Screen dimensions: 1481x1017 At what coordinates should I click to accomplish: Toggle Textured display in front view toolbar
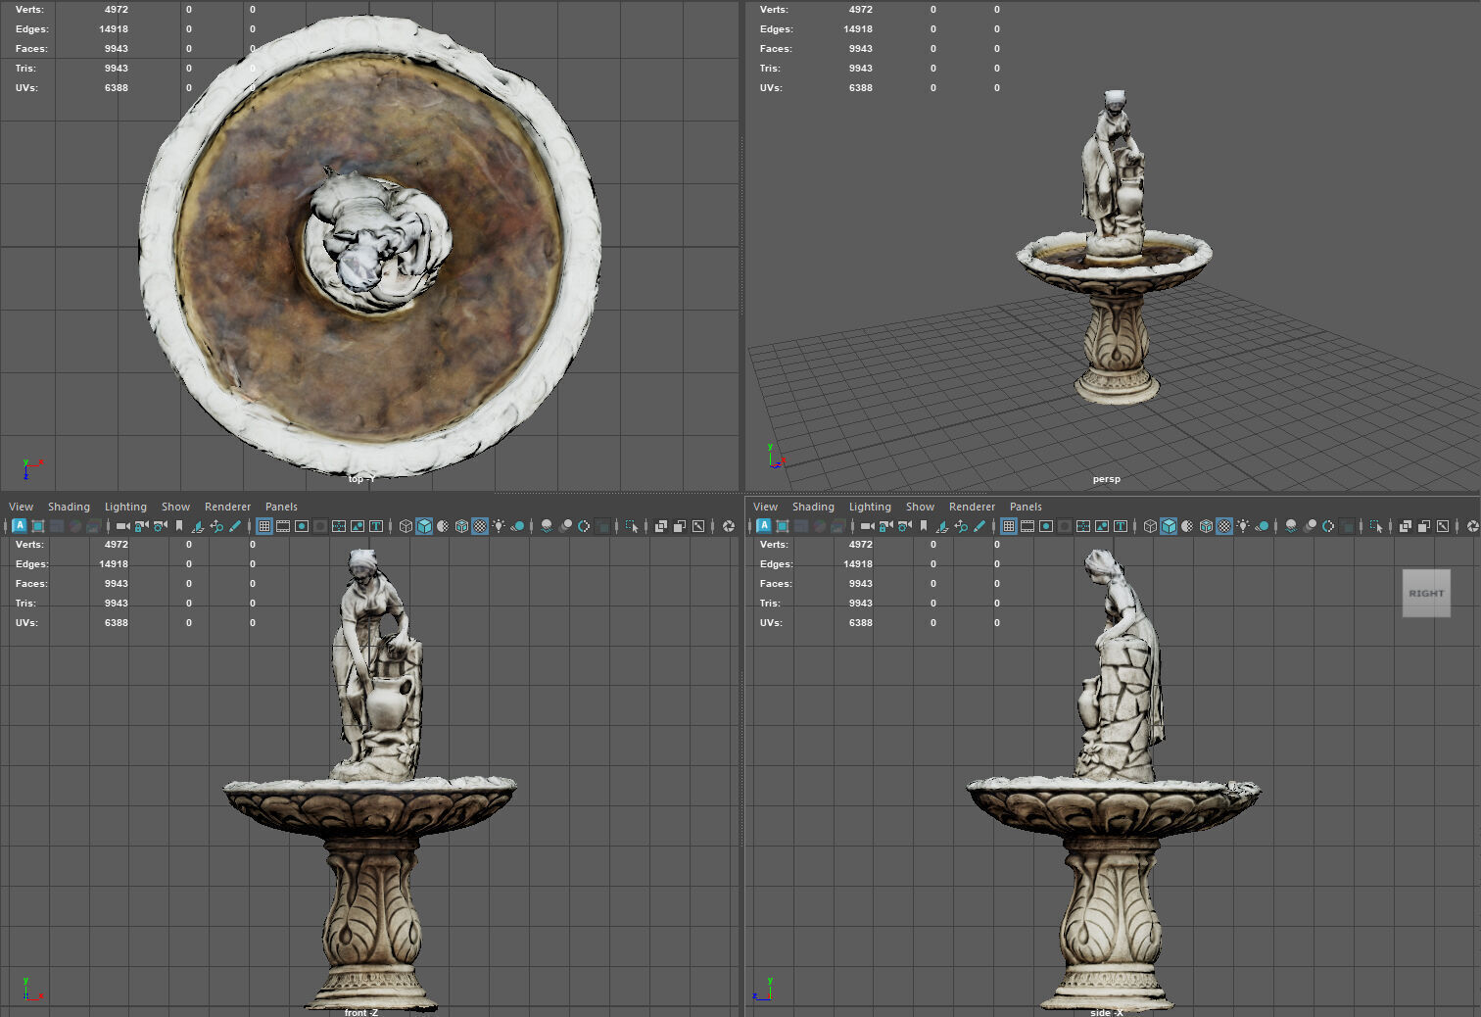480,526
